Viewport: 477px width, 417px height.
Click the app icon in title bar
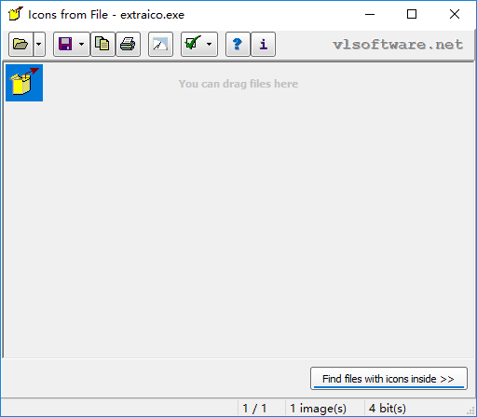click(x=16, y=14)
